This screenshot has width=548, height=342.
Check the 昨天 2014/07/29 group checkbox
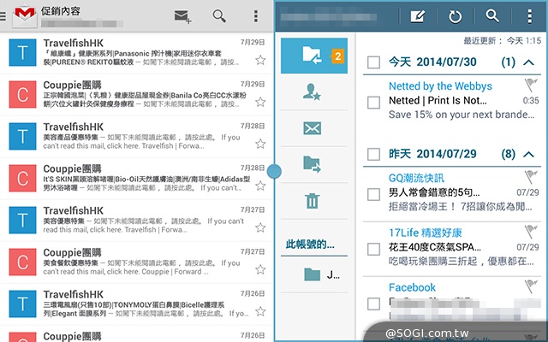[373, 154]
